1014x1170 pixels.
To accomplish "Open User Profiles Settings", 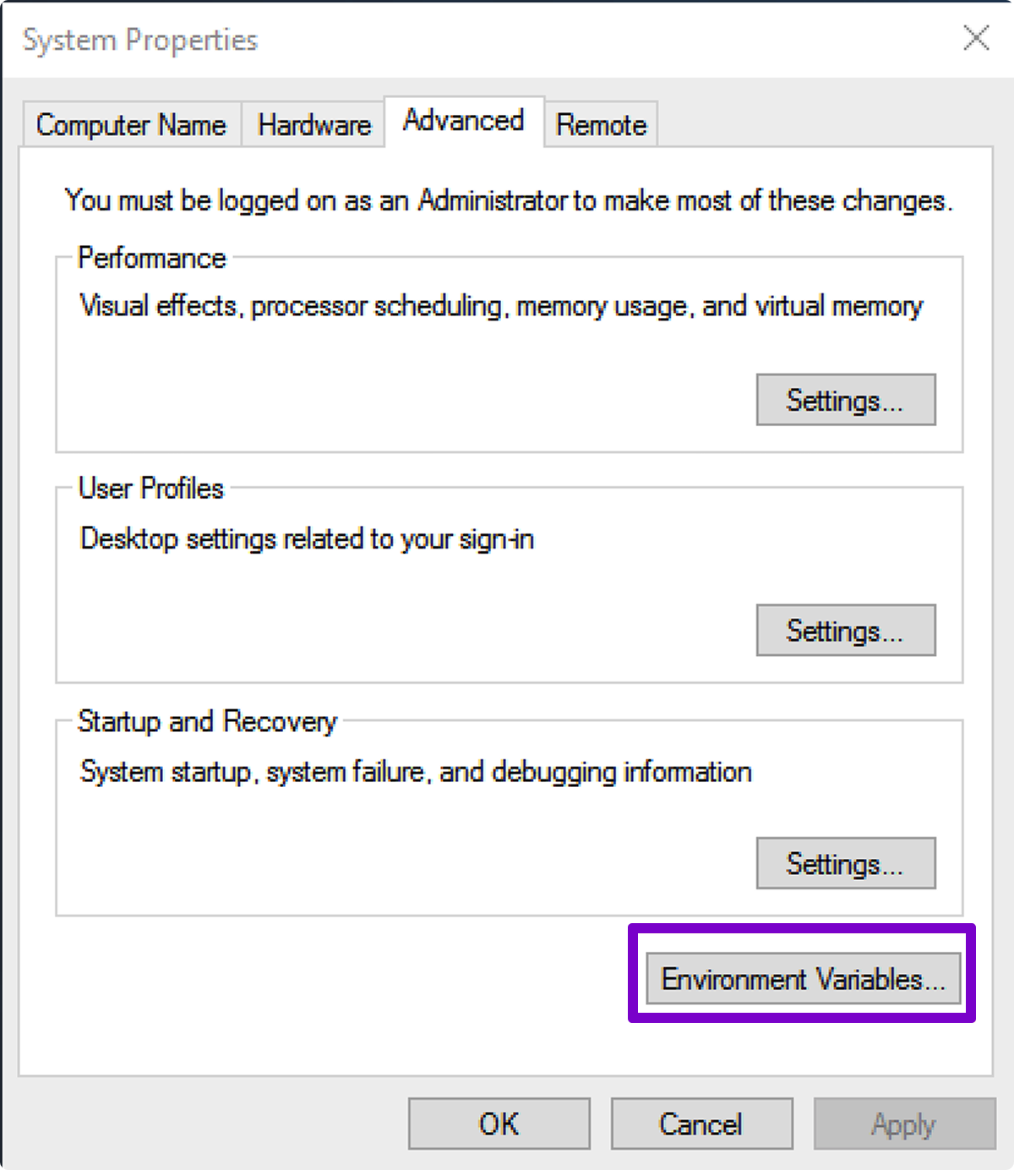I will 845,630.
